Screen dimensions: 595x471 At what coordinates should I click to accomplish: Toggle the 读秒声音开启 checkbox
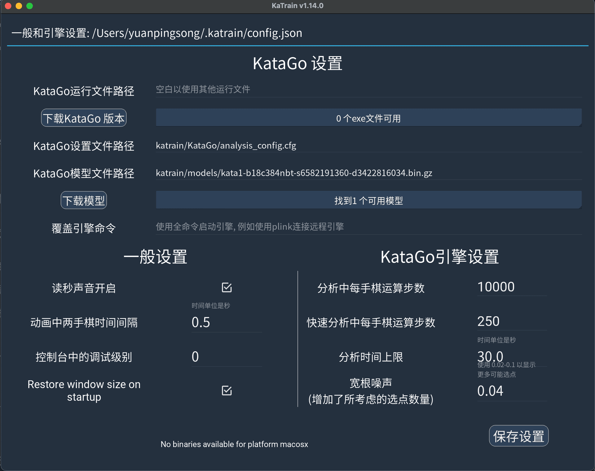tap(227, 287)
